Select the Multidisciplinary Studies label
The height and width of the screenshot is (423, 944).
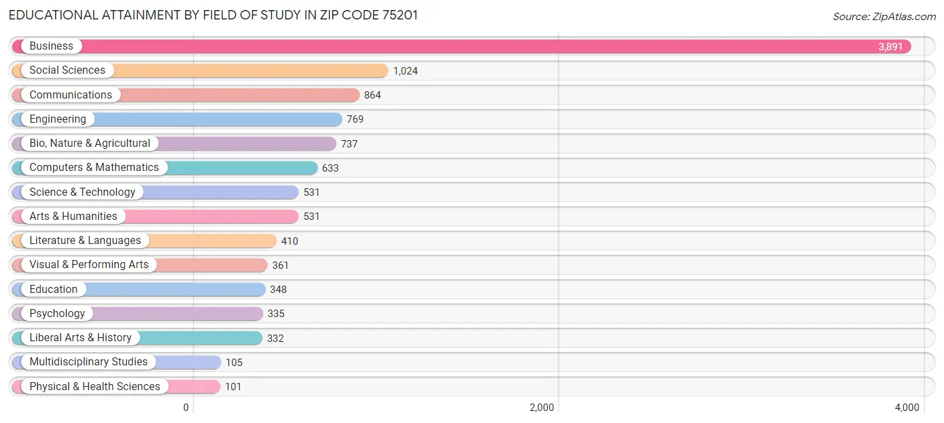tap(88, 361)
